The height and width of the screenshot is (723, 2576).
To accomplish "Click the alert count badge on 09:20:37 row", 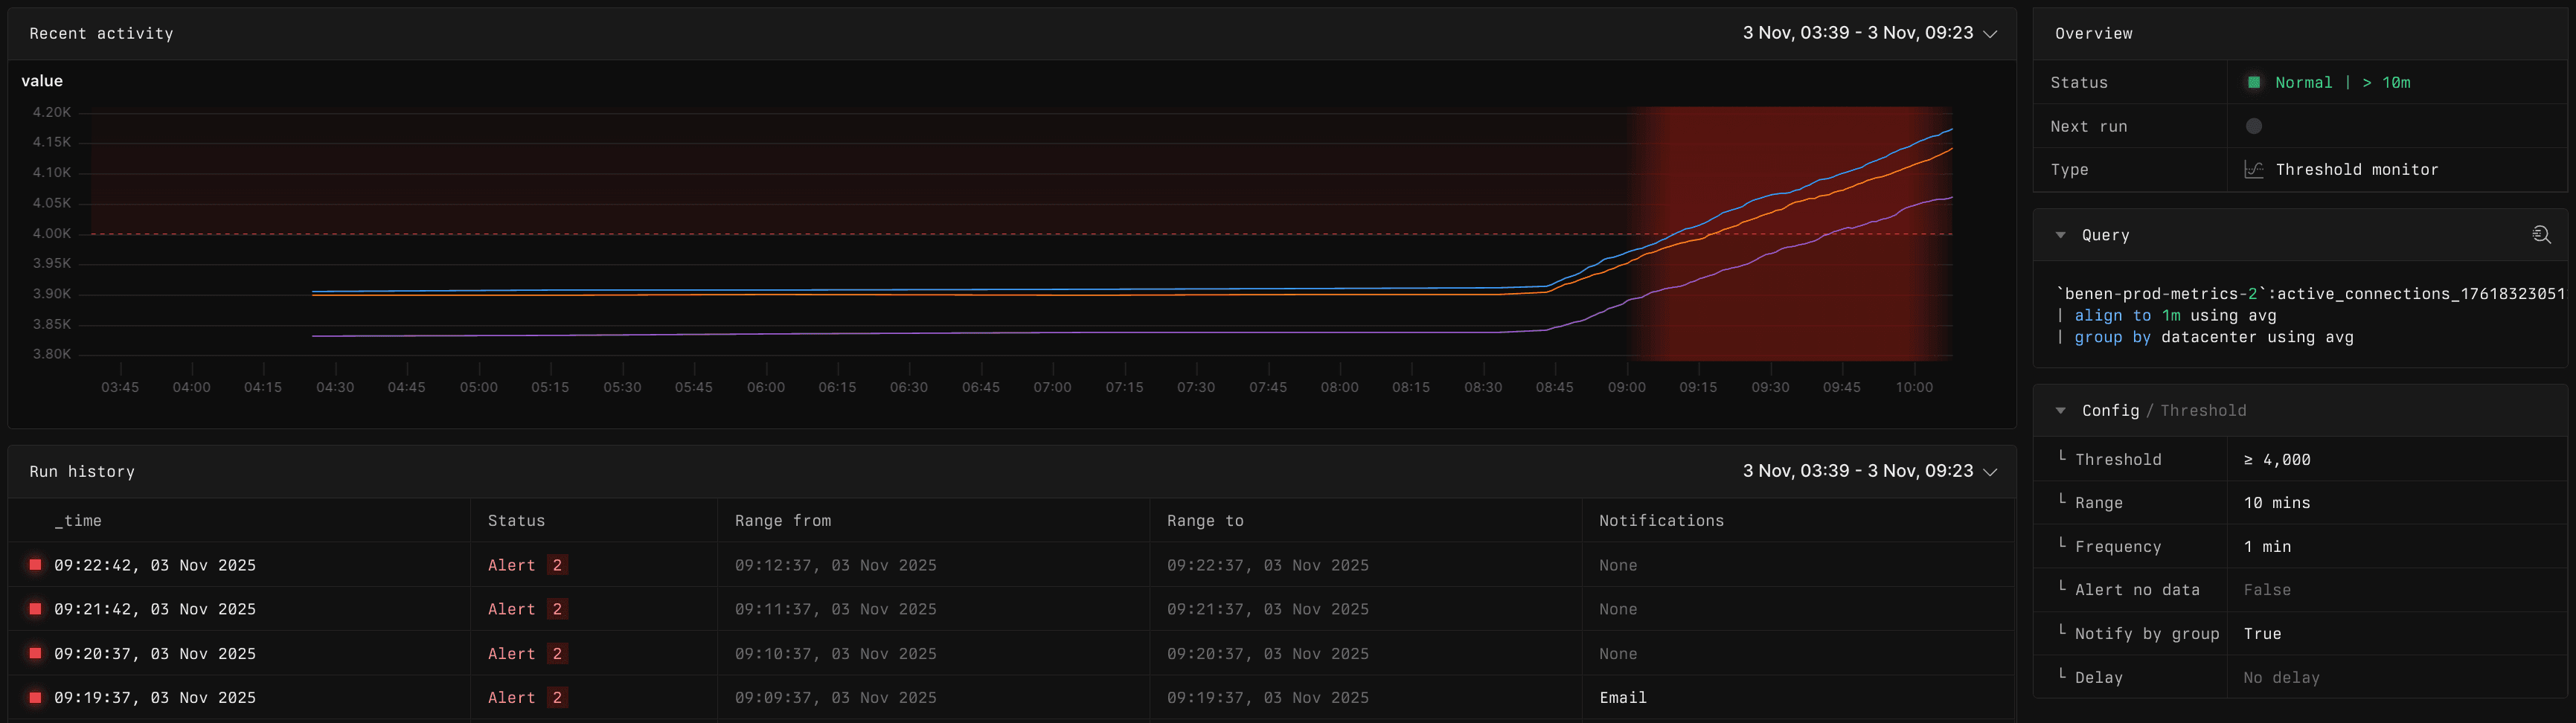I will point(557,653).
